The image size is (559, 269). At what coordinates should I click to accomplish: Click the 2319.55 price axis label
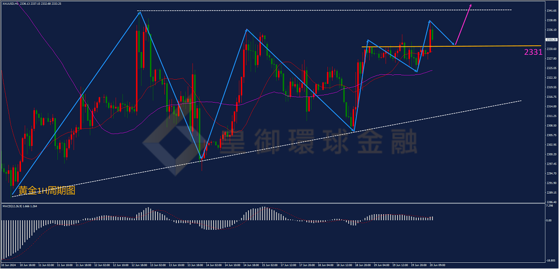click(551, 87)
